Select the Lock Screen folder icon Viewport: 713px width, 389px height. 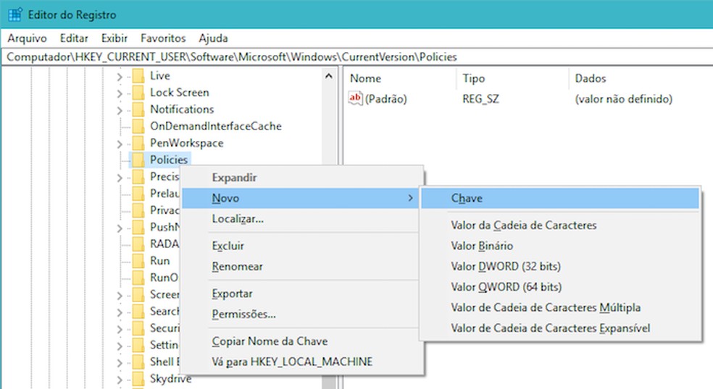[x=138, y=93]
